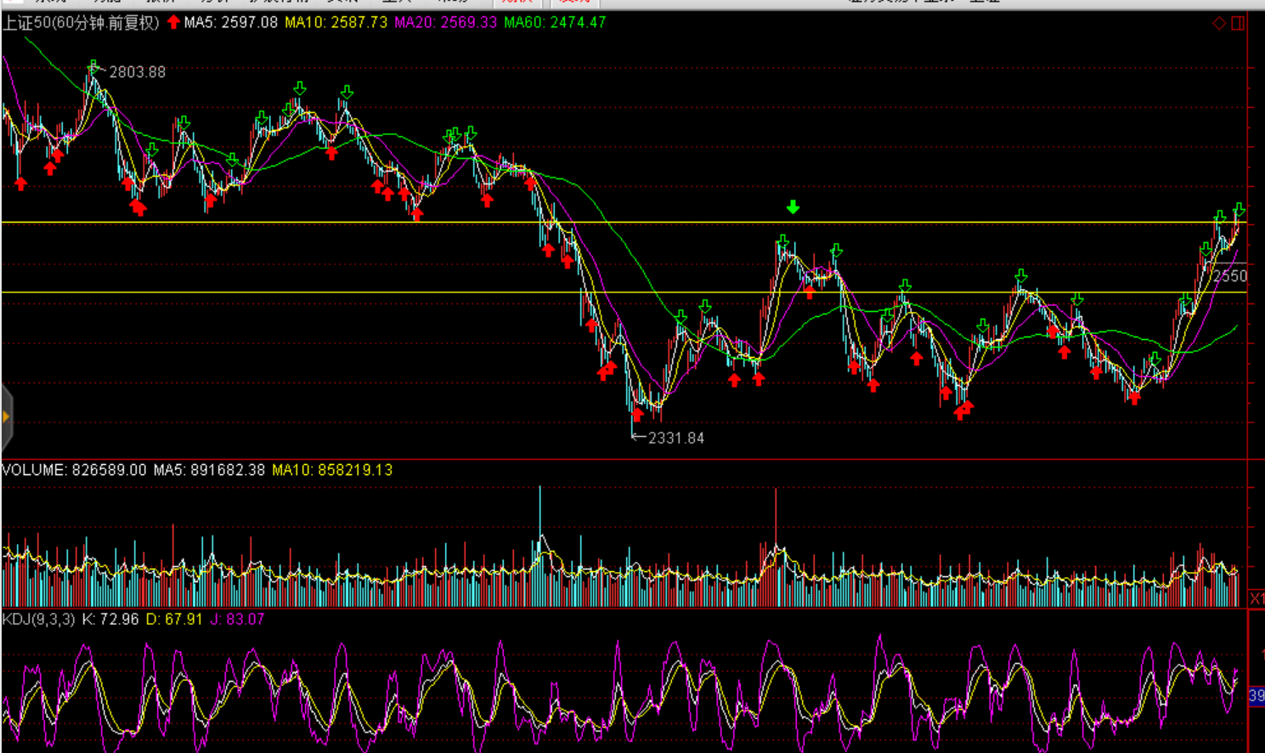Open the KDJ(9,3,3) indicator settings label
1265x753 pixels.
tap(38, 620)
